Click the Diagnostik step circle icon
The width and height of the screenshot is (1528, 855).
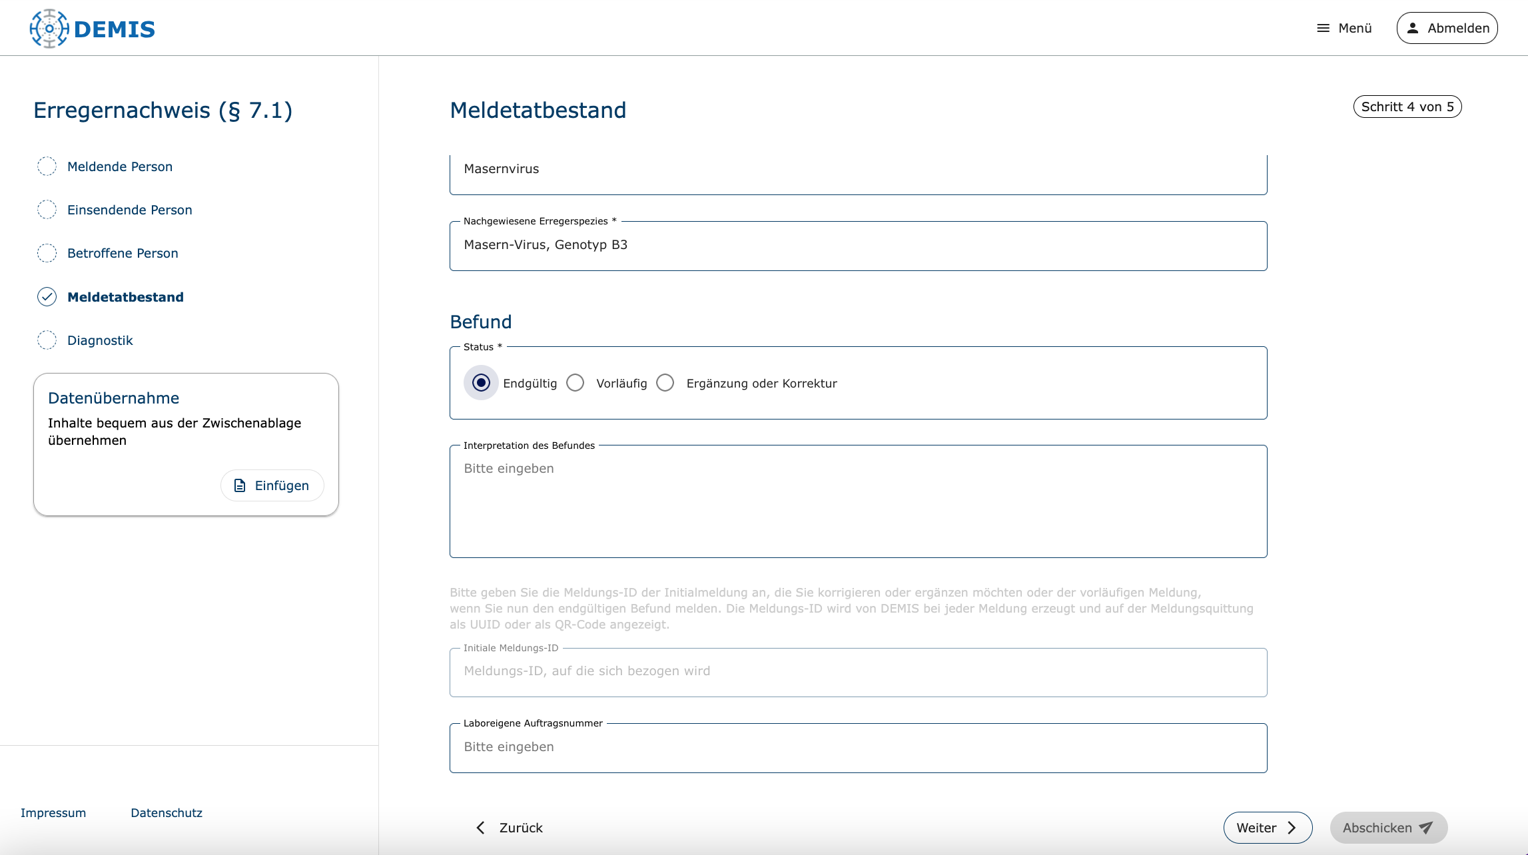click(47, 340)
